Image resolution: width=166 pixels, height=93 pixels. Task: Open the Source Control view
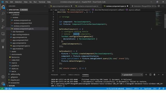(x=3, y=20)
